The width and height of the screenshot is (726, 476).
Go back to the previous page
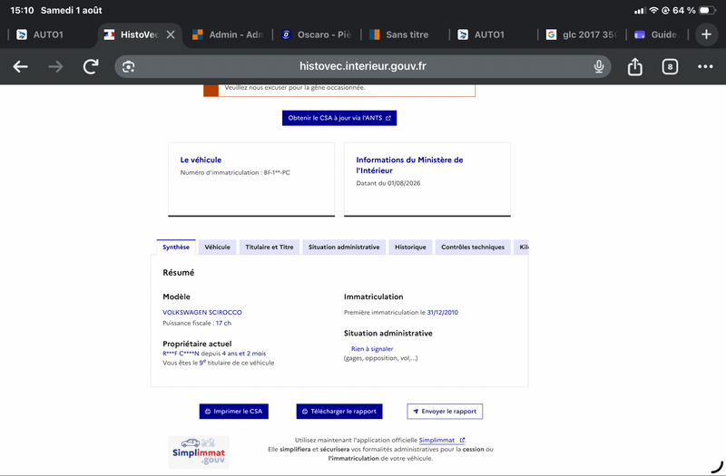[20, 67]
